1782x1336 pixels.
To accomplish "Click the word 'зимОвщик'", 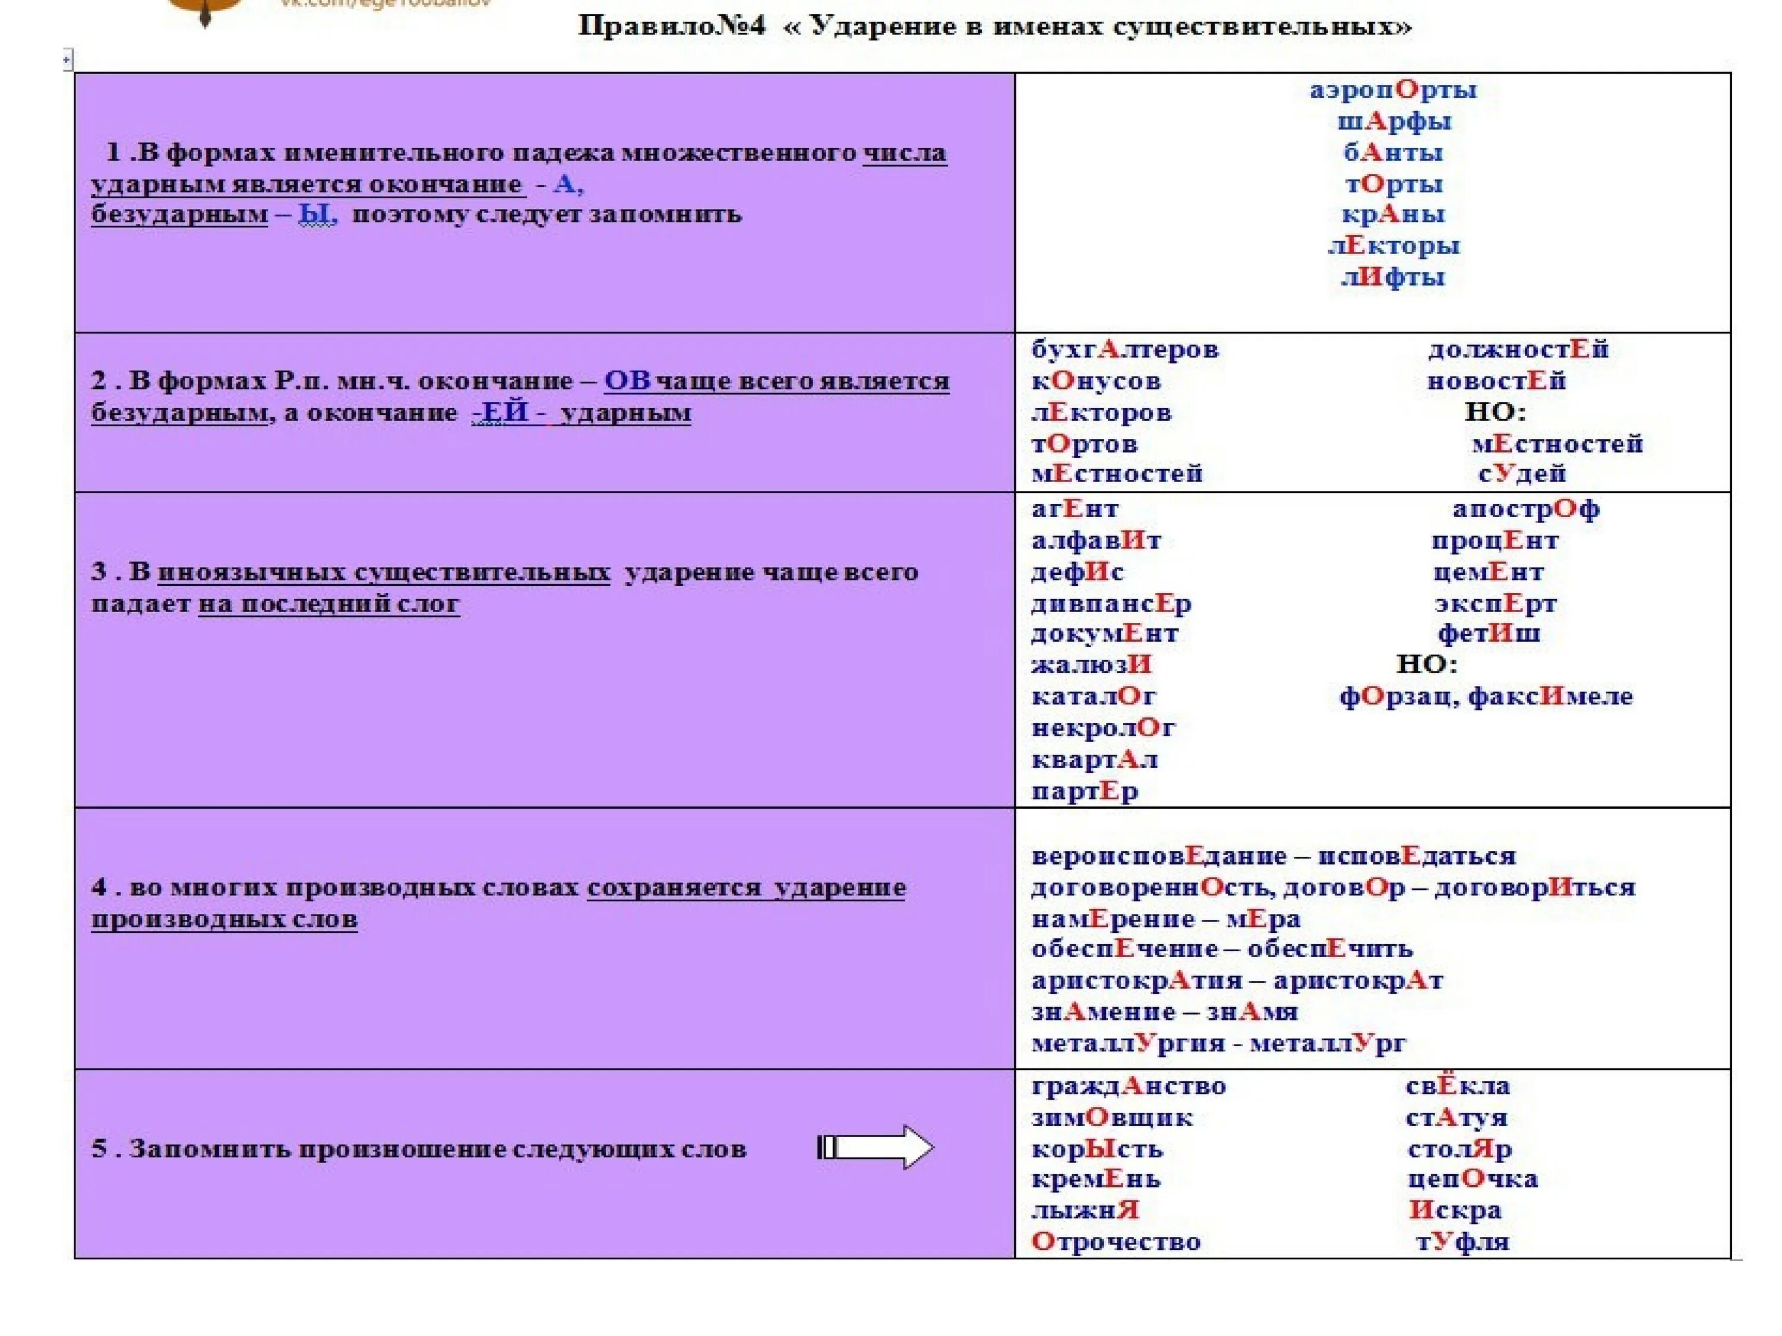I will [1112, 1117].
